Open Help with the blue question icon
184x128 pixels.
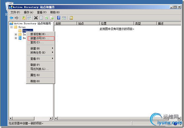(59, 18)
